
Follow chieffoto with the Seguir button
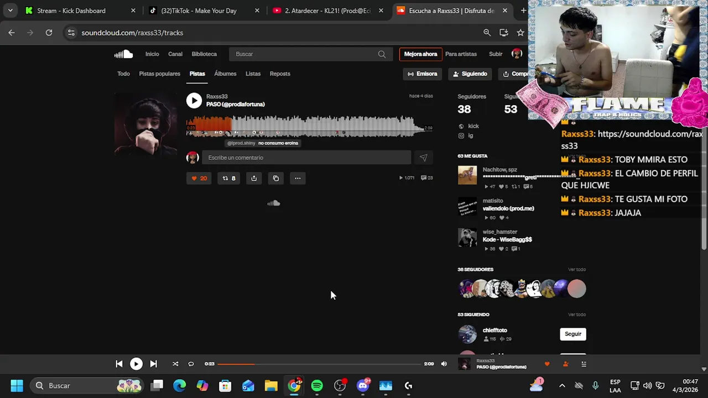[573, 334]
